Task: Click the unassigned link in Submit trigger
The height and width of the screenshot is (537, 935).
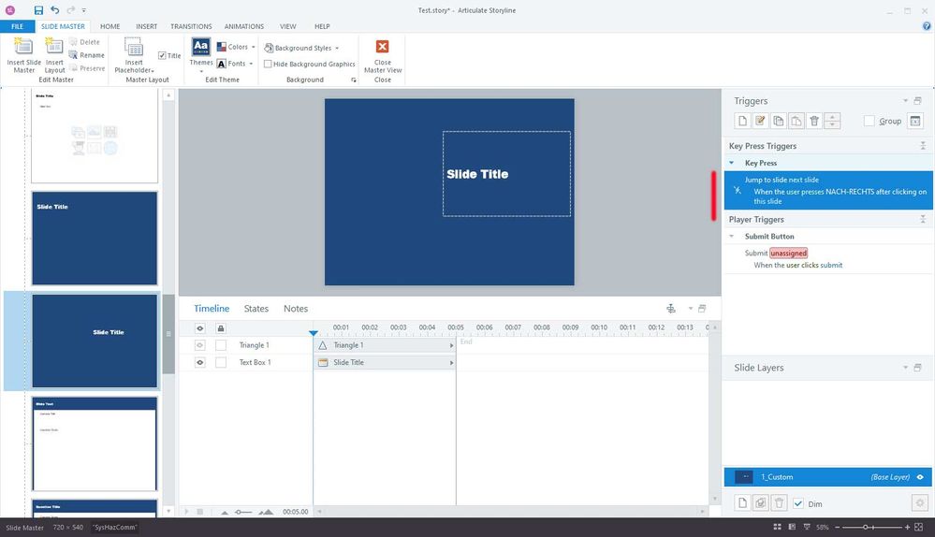Action: 788,254
